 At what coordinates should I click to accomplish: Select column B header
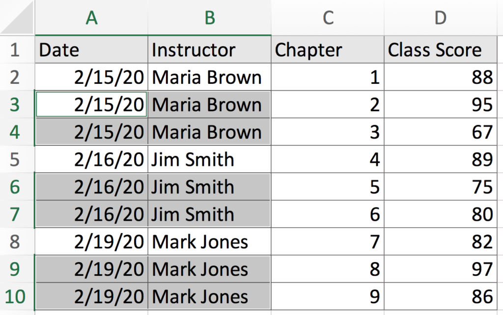(209, 18)
